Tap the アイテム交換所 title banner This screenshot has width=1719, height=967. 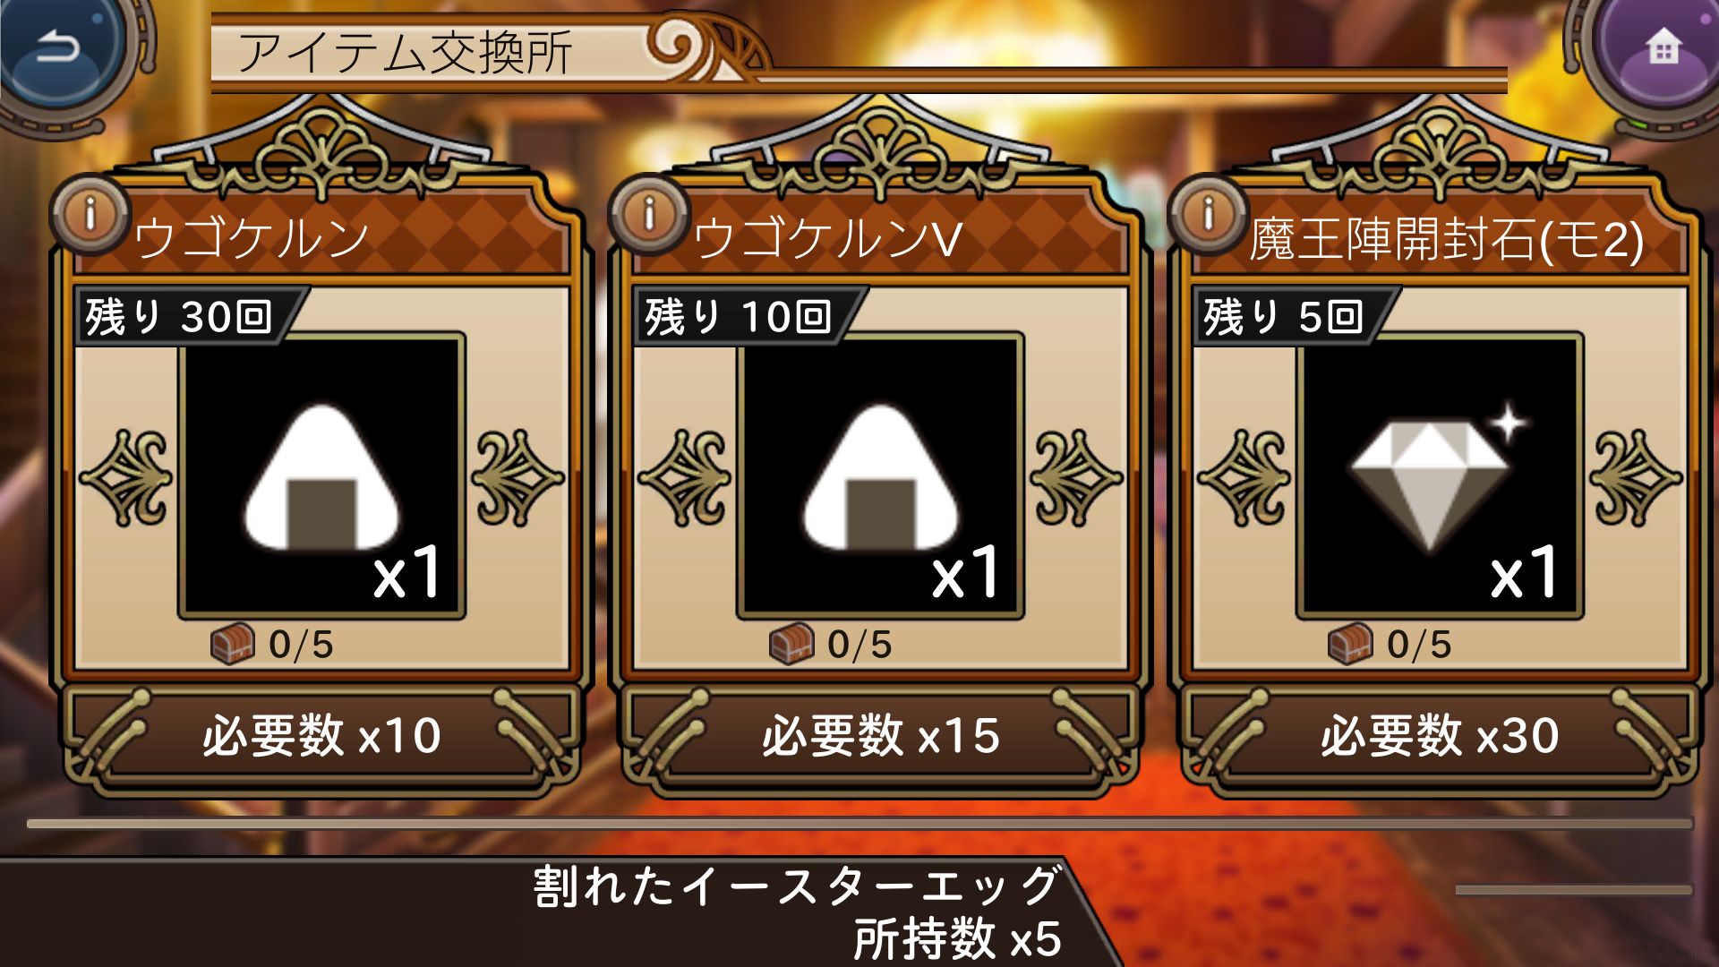click(x=405, y=52)
